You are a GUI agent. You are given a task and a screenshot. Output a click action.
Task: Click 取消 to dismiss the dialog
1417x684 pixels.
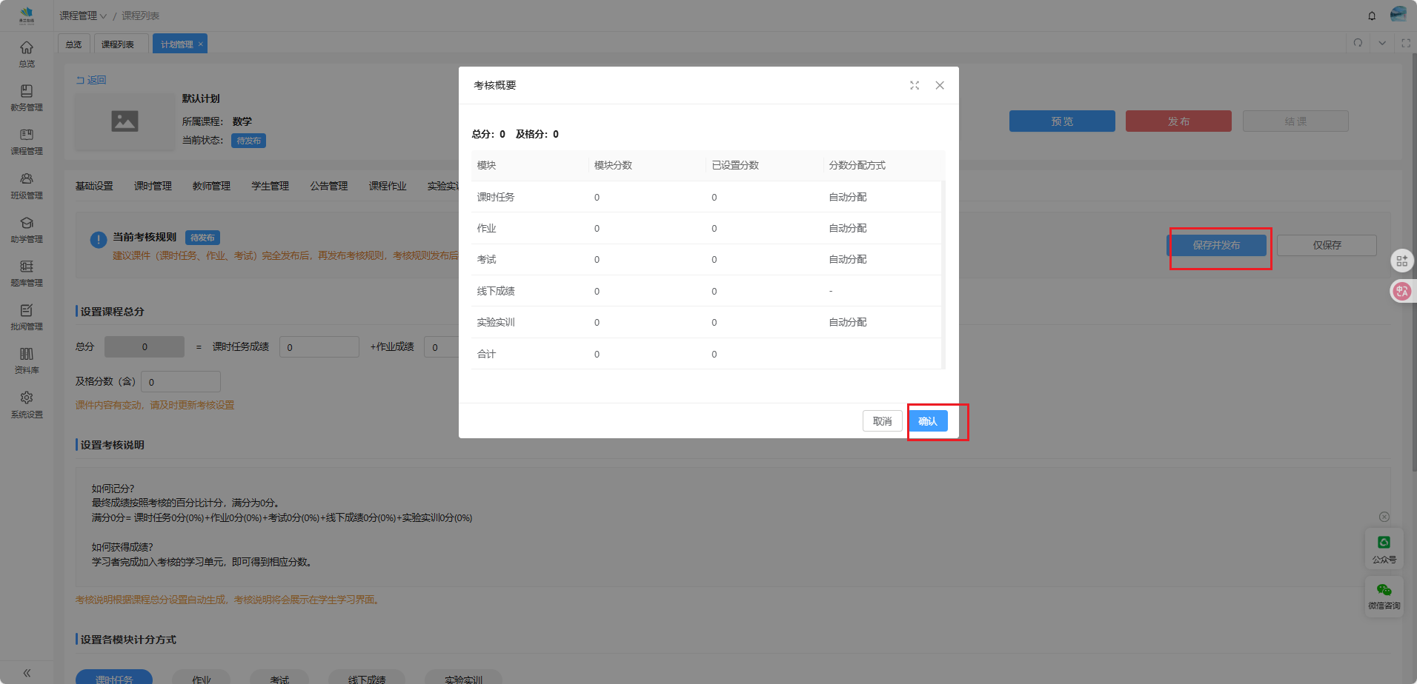pos(882,421)
